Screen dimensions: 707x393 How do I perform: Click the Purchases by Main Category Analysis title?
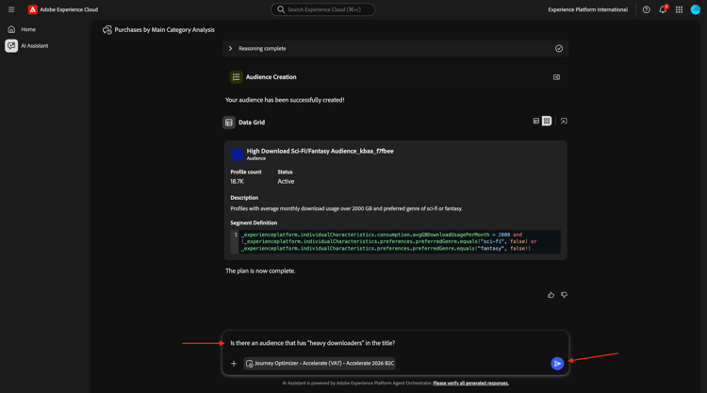pos(165,30)
